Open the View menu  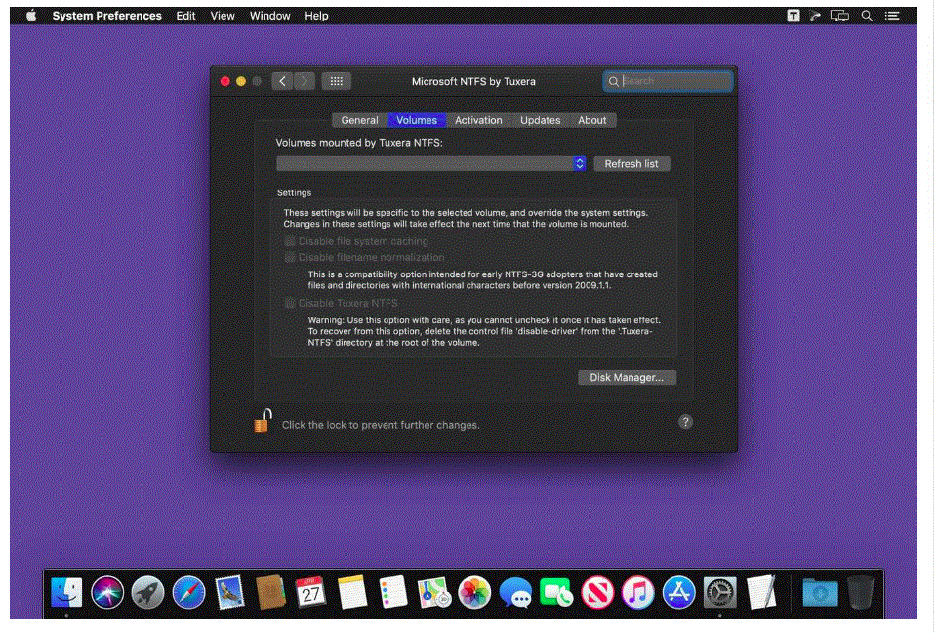(x=223, y=16)
